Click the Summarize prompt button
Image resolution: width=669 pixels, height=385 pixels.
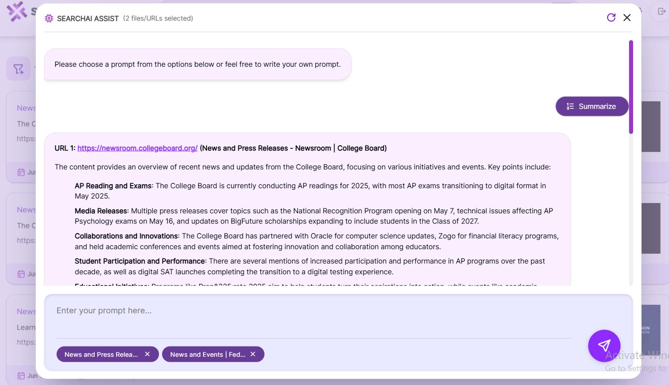(x=592, y=106)
